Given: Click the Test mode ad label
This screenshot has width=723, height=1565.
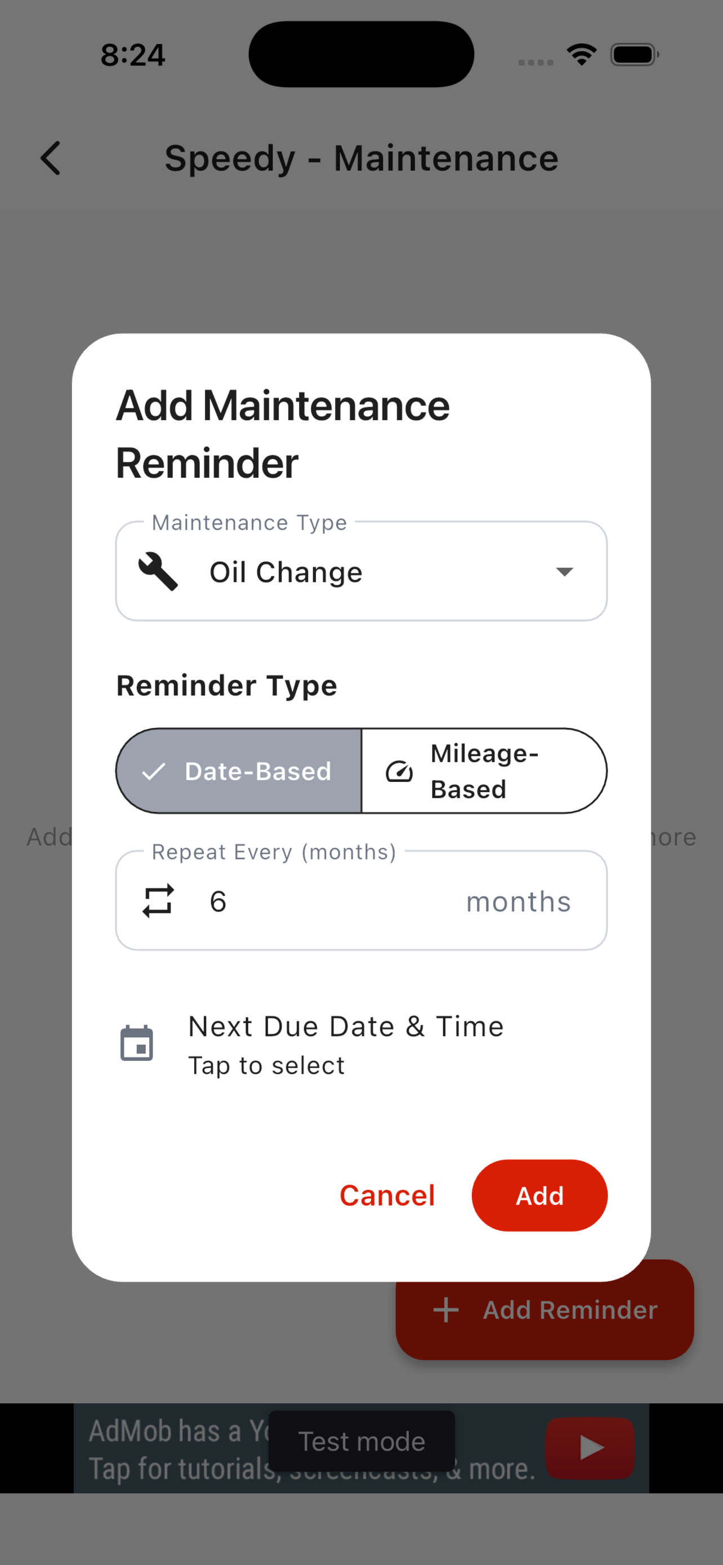Looking at the screenshot, I should click(x=361, y=1441).
